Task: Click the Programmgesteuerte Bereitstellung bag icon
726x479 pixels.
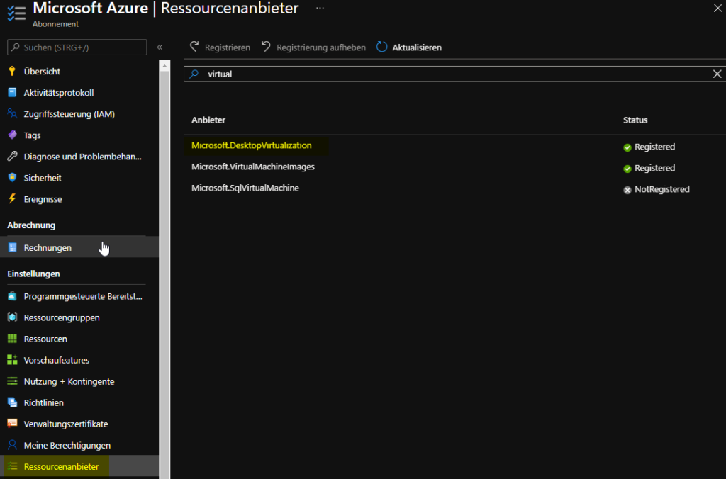Action: coord(12,296)
